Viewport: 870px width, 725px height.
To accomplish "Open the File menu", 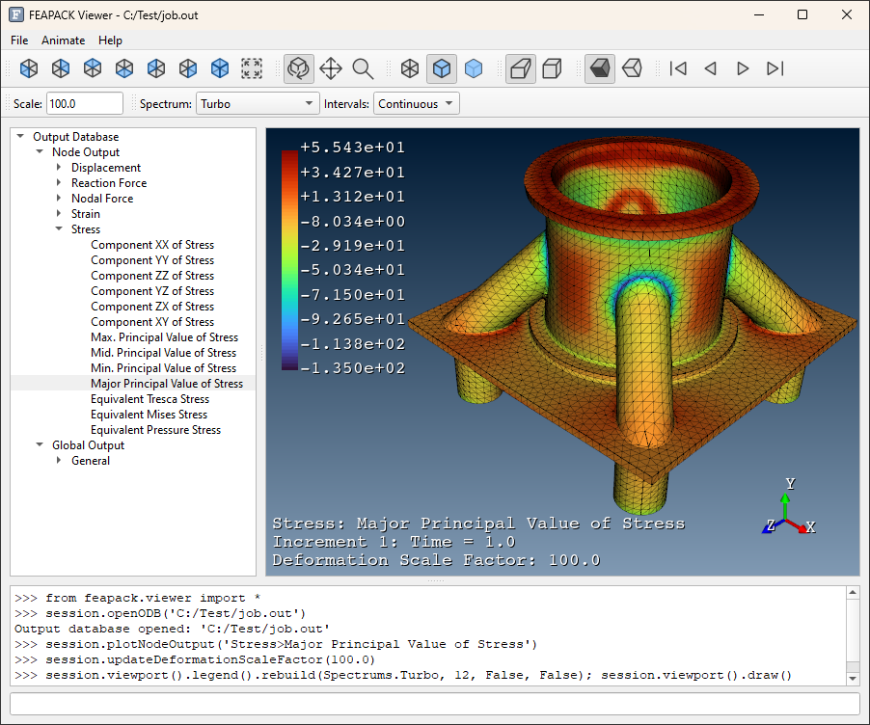I will tap(19, 40).
